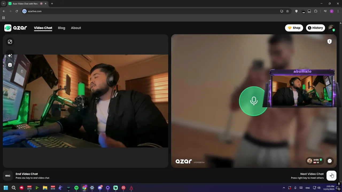Open the gem Shop
The image size is (342, 192).
click(x=294, y=28)
